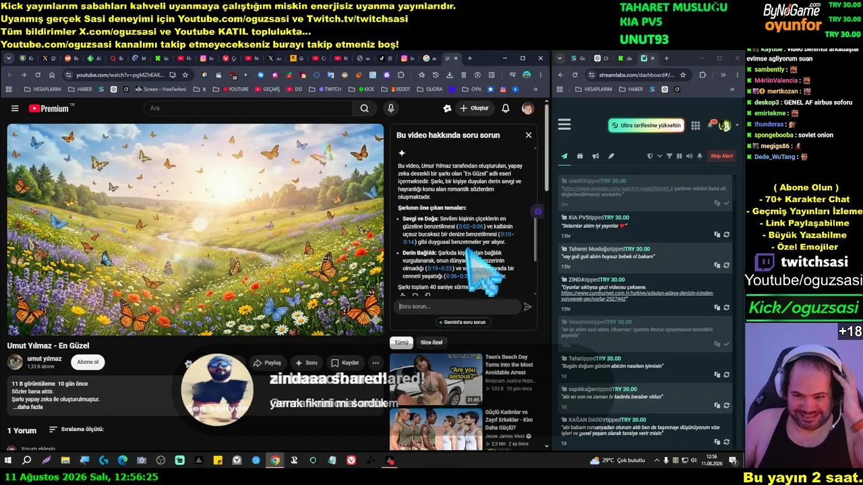The height and width of the screenshot is (485, 863).
Task: Click the shield moderation icon in Streamlabs
Action: 650,156
